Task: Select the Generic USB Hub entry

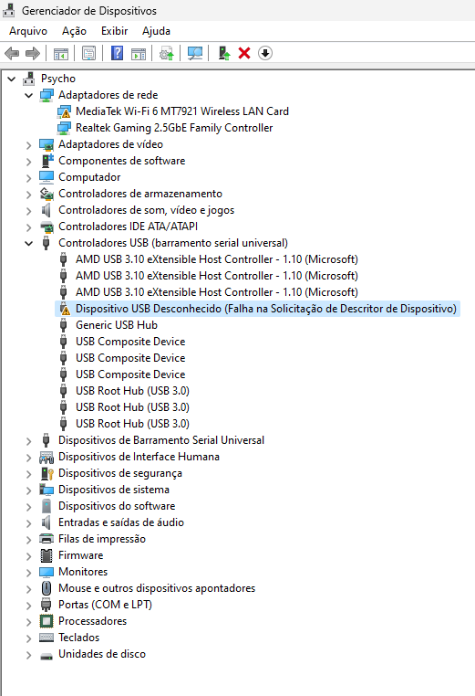Action: click(117, 325)
